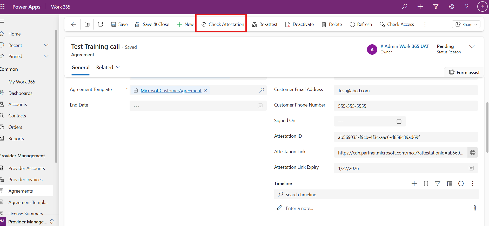Attach file with paperclip icon
This screenshot has width=489, height=226.
[x=475, y=208]
